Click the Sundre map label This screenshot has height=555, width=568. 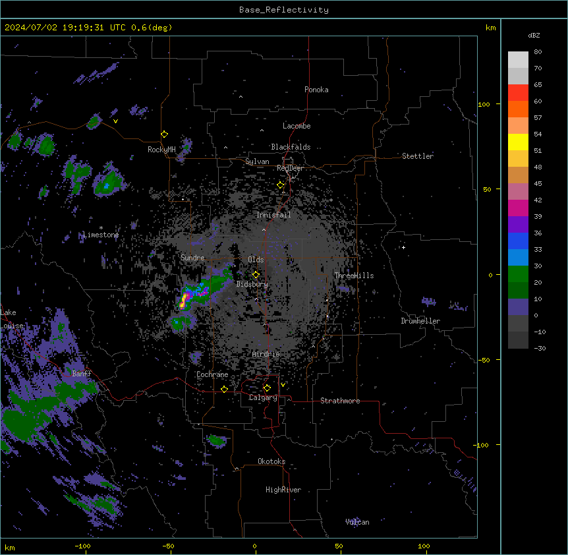coord(192,258)
